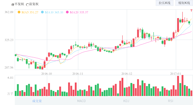Click the 362.89 price axis label

[x=9, y=12]
